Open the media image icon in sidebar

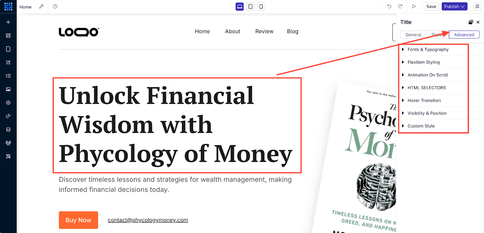coord(8,89)
